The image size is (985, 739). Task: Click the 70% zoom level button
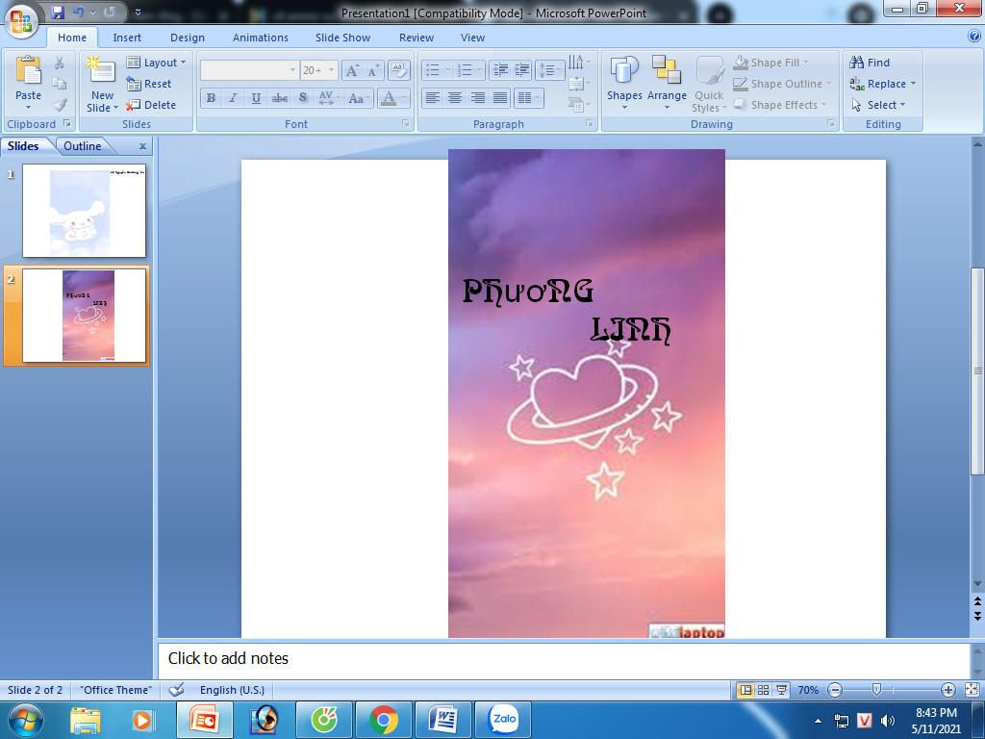[808, 690]
